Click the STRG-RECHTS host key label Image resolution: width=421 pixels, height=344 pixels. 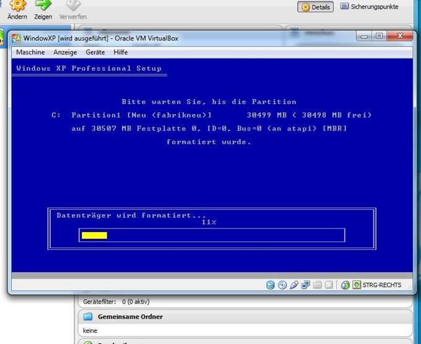click(x=382, y=285)
